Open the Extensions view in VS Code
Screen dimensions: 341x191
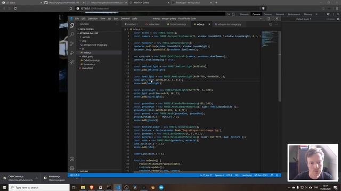(72, 62)
